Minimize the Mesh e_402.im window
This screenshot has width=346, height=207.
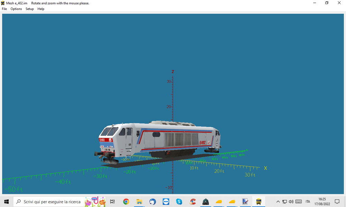[x=315, y=3]
